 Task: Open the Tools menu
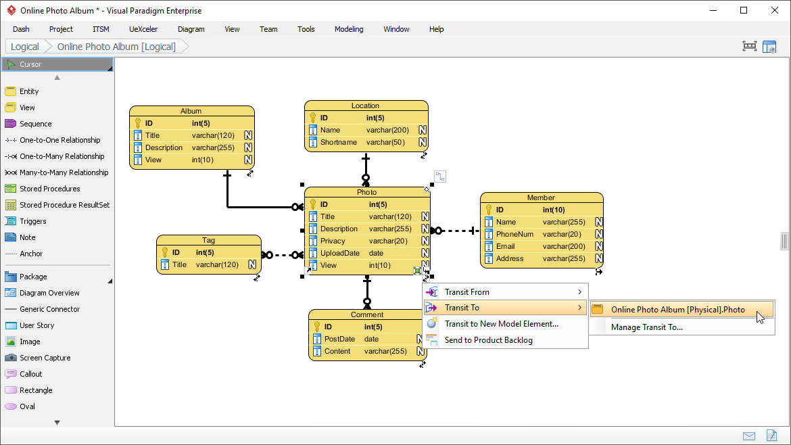(306, 29)
